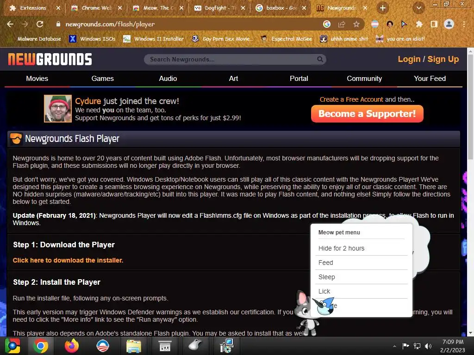Click here to download the installer link
The width and height of the screenshot is (474, 355).
coord(68,260)
